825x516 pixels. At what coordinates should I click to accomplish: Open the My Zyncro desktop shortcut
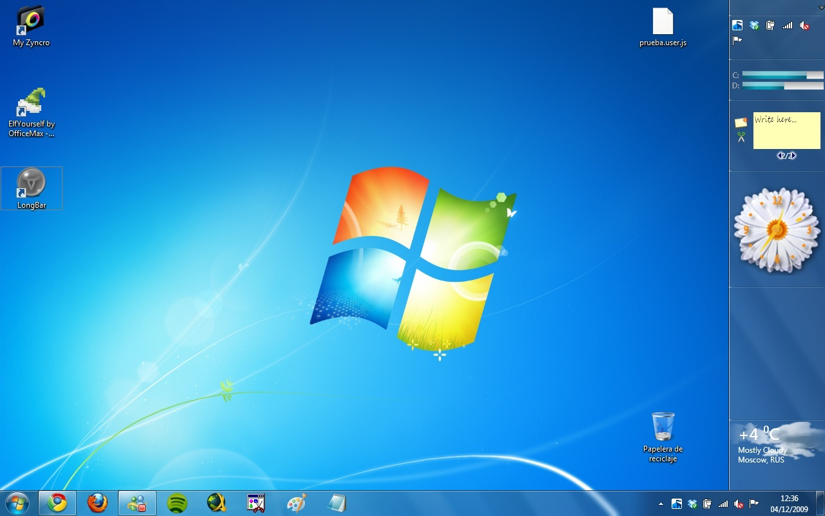click(x=31, y=26)
